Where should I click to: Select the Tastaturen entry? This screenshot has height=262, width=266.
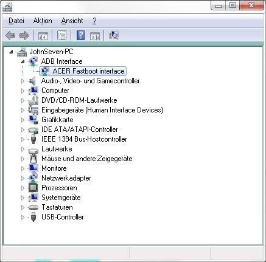coord(57,207)
